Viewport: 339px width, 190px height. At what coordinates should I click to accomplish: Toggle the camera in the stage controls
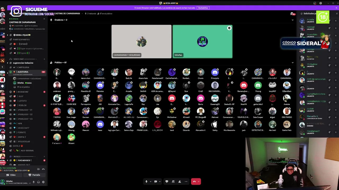pos(156,182)
